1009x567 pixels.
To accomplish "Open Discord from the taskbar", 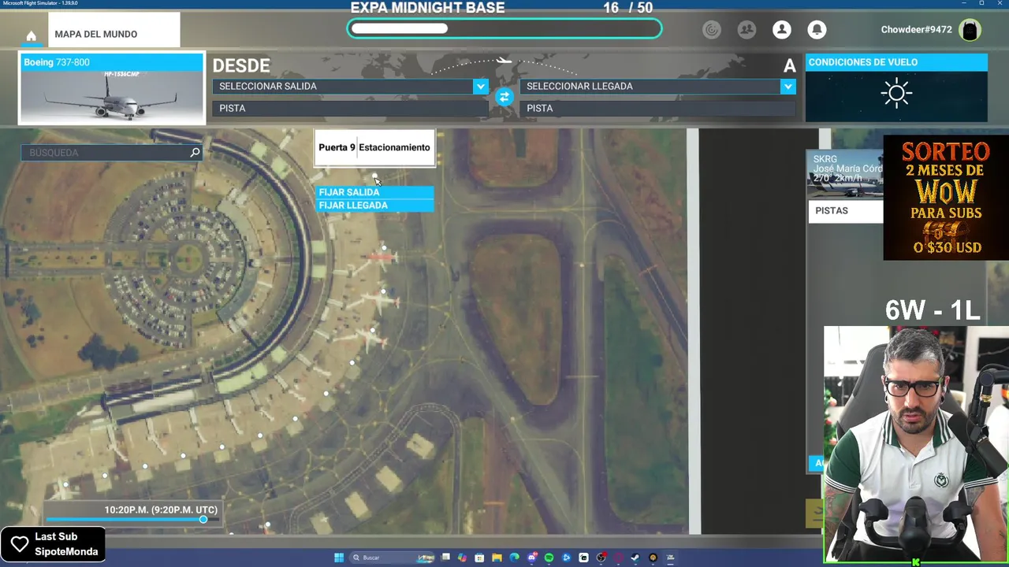I will coord(532,558).
